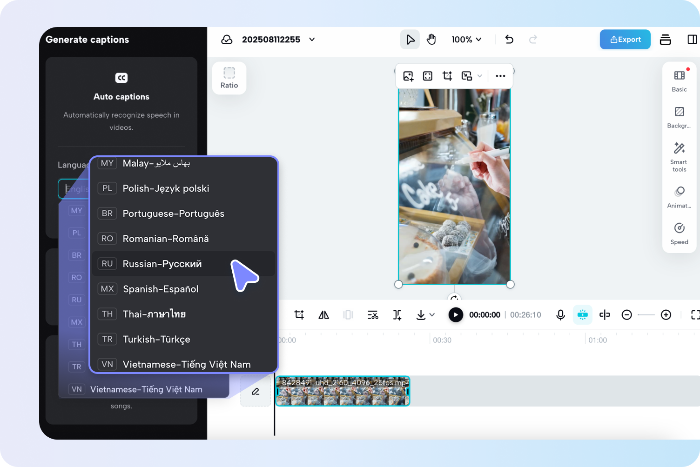Click the flip mirror icon in timeline toolbar
The height and width of the screenshot is (467, 700).
click(x=323, y=315)
